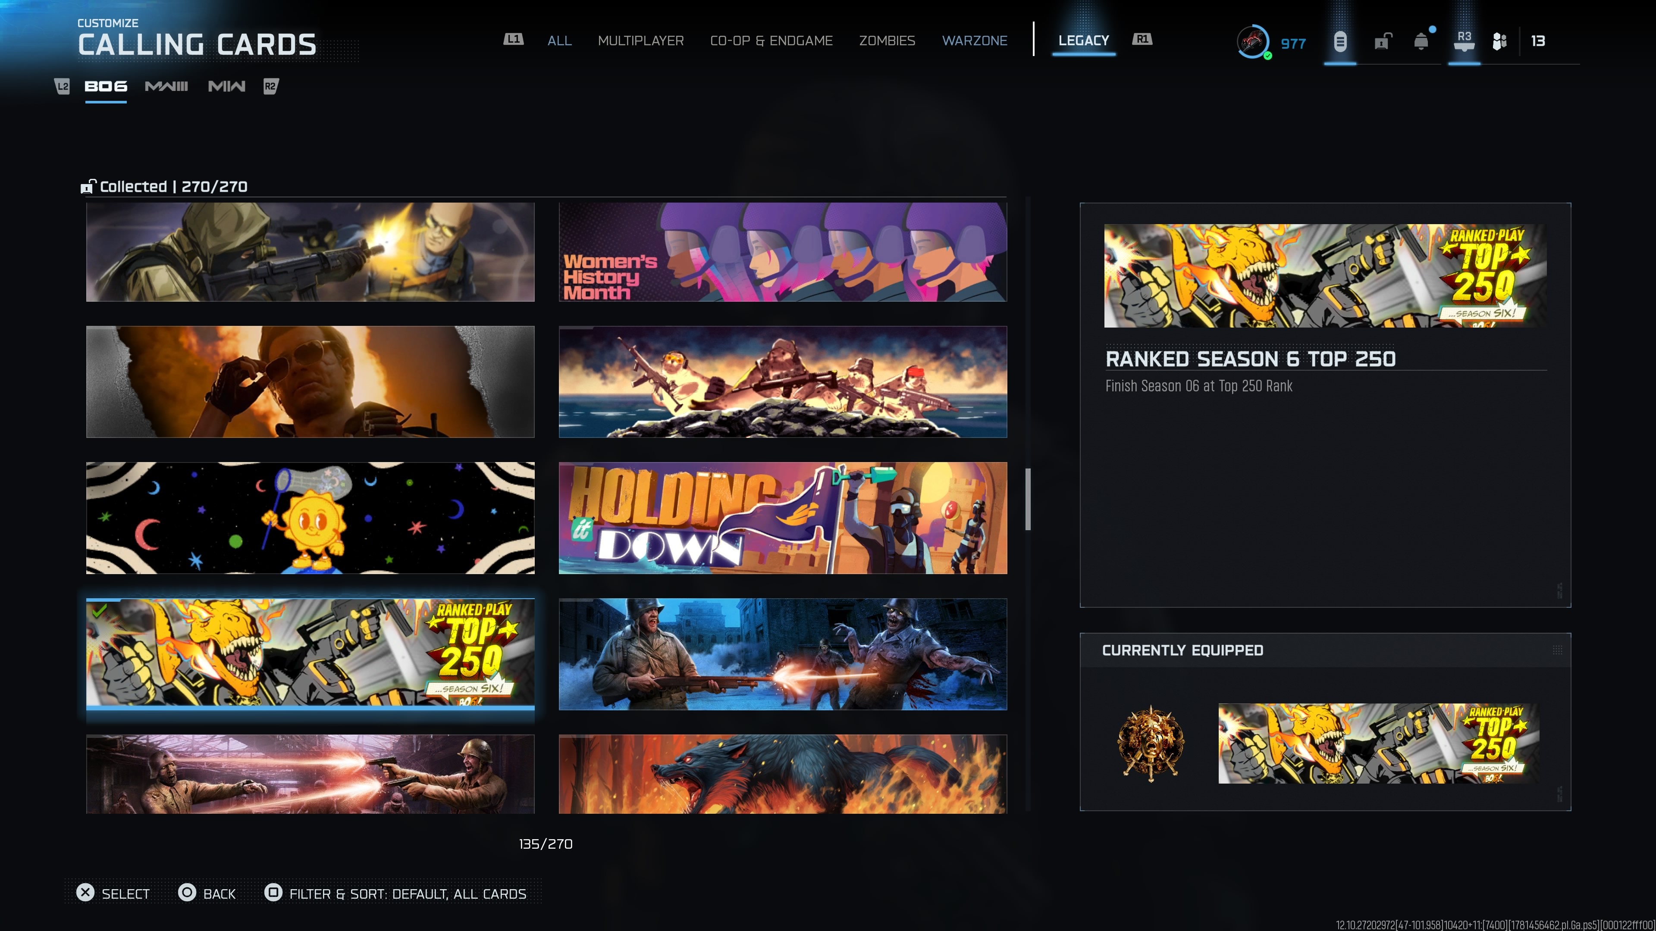Open the main menu list icon
1656x931 pixels.
1340,42
